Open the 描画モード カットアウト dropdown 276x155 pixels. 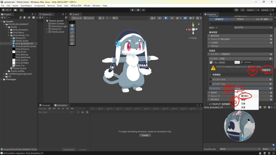tap(253, 28)
